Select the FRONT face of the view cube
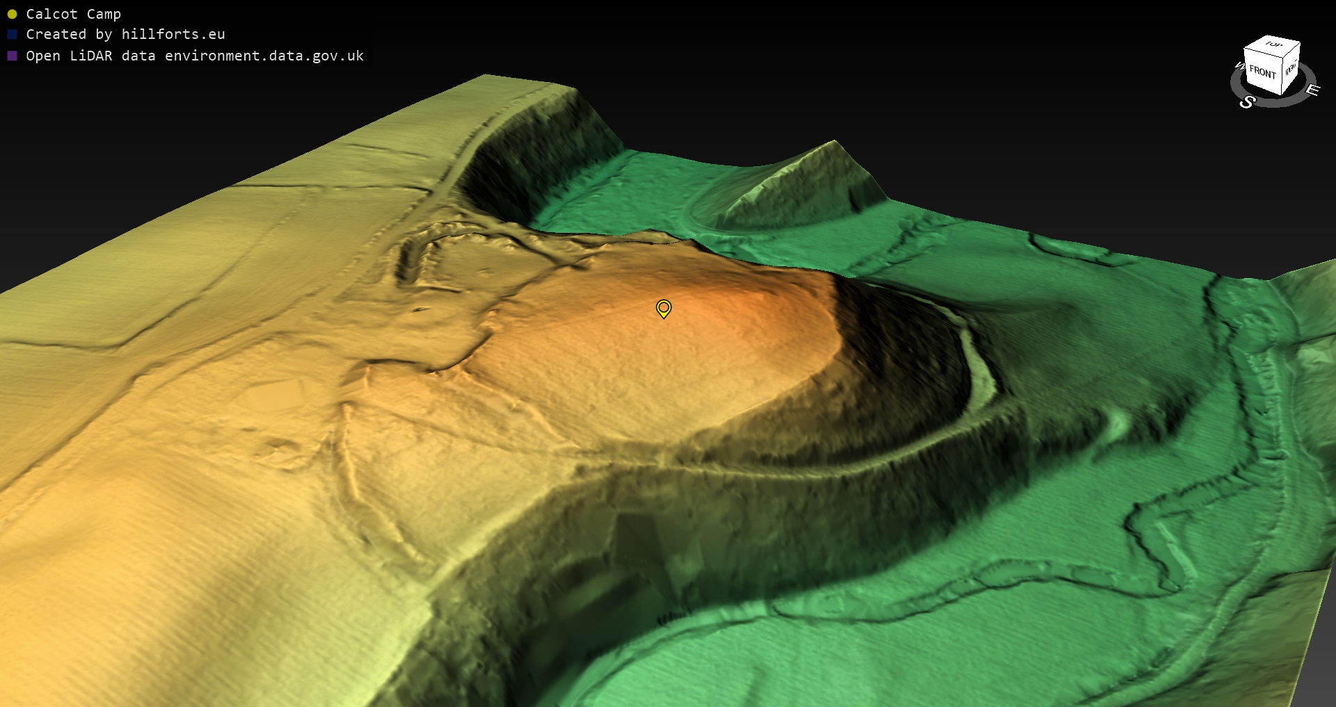 [x=1262, y=72]
